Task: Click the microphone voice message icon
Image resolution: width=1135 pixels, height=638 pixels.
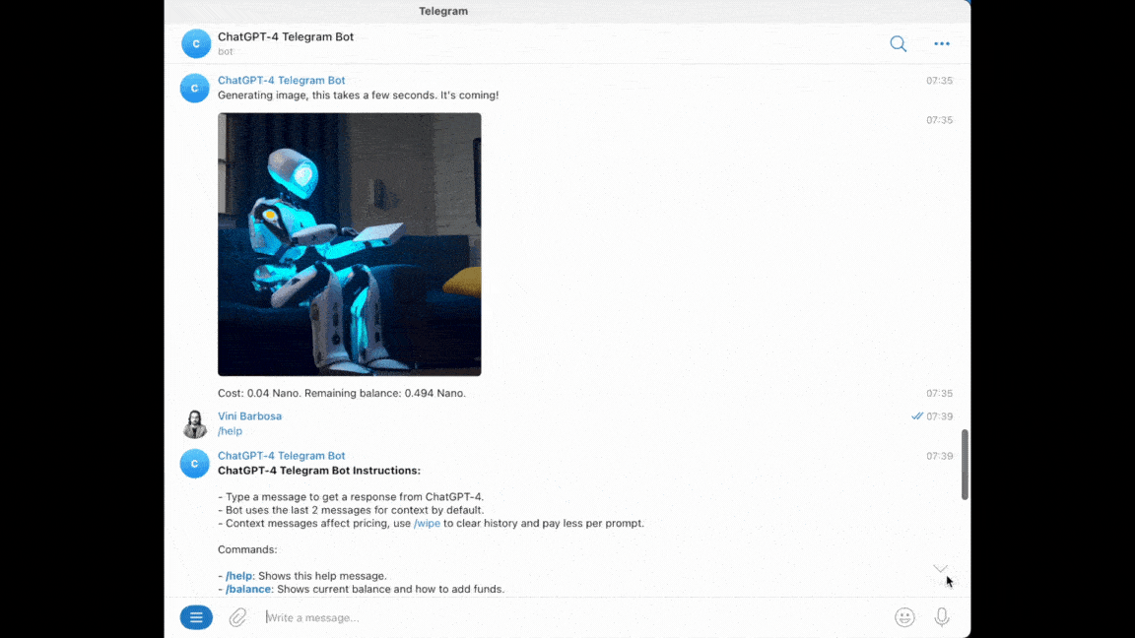Action: tap(942, 617)
